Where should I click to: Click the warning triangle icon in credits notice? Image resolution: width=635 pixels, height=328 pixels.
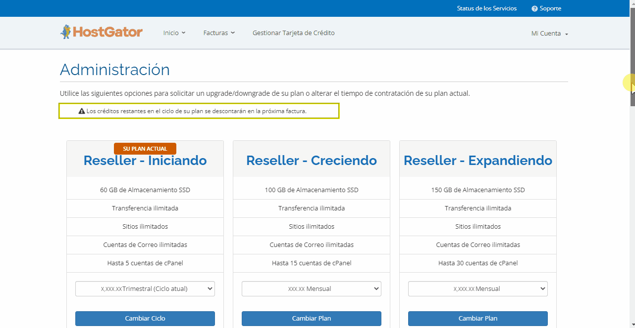(82, 111)
